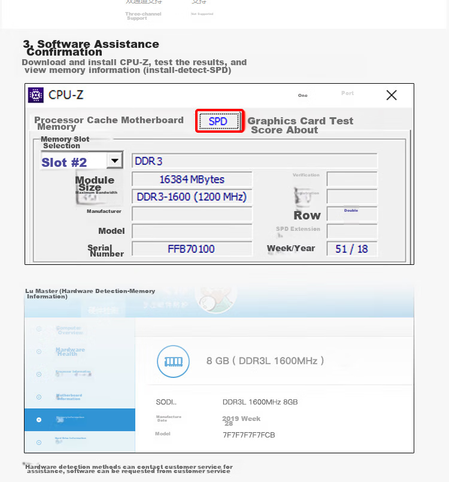
Task: Click the model value 7F7F7F7F7FCB
Action: pyautogui.click(x=248, y=435)
